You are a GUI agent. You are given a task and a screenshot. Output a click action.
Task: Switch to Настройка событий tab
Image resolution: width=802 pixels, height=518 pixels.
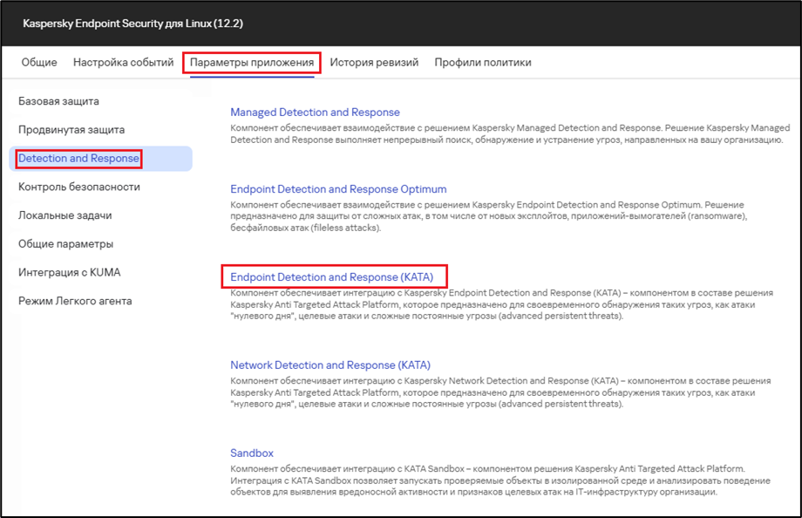[x=123, y=63]
